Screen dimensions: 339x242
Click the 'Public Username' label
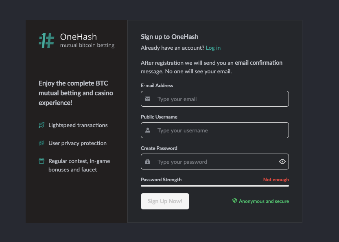(159, 117)
